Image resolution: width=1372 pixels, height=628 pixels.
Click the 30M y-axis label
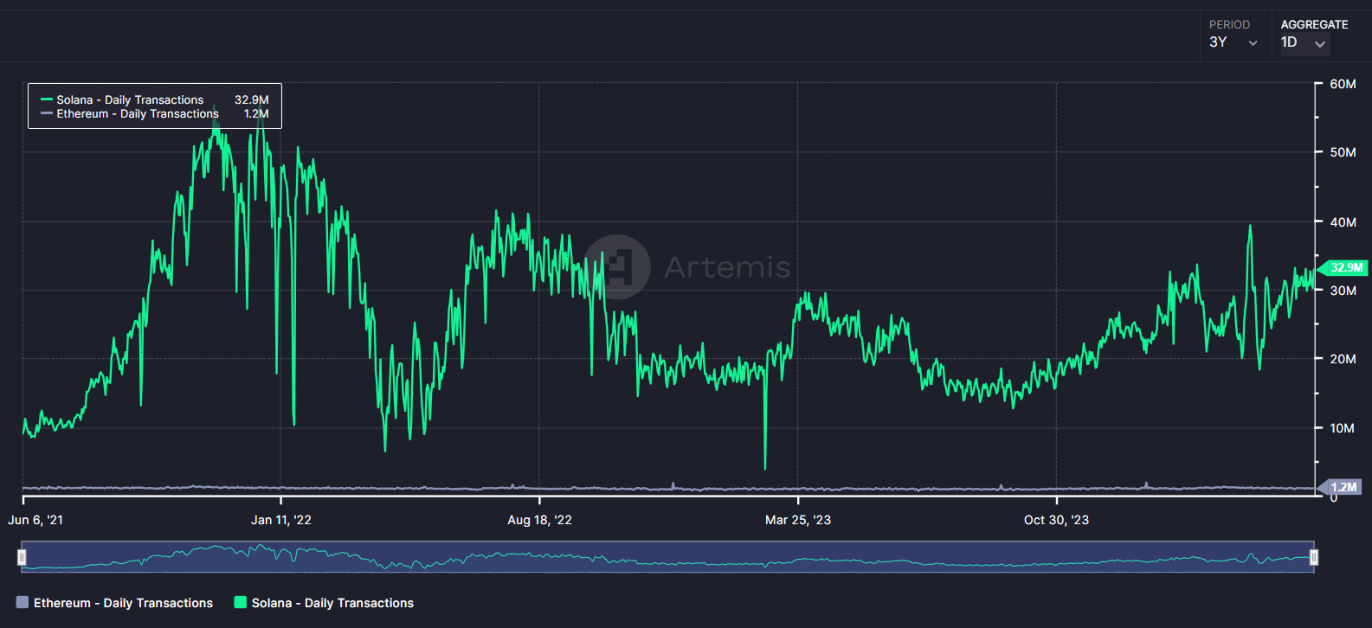pos(1343,291)
